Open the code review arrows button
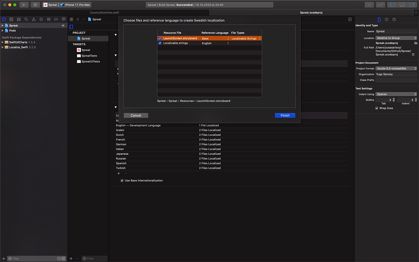 [x=380, y=5]
